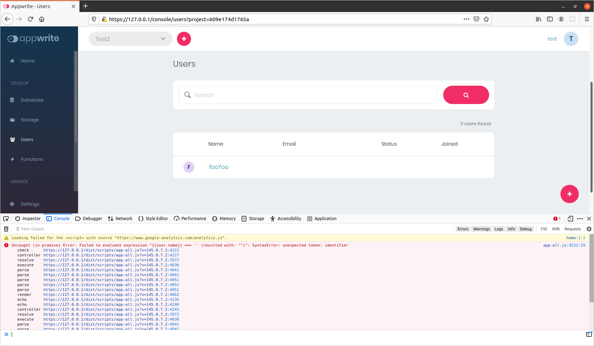Toggle the Errors console filter
The height and width of the screenshot is (346, 594).
[x=463, y=229]
